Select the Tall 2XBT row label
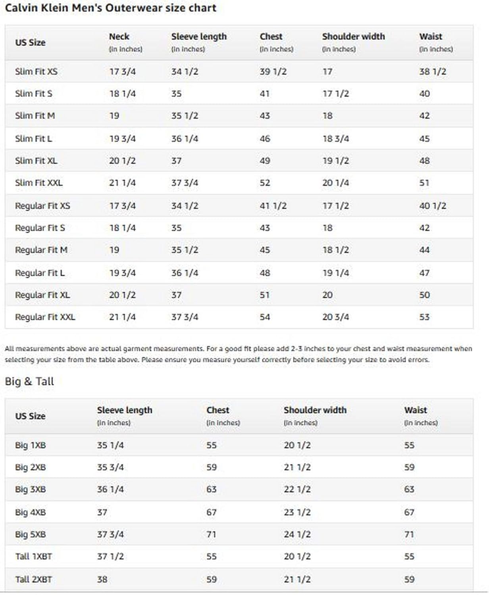Image resolution: width=489 pixels, height=595 pixels. point(34,579)
